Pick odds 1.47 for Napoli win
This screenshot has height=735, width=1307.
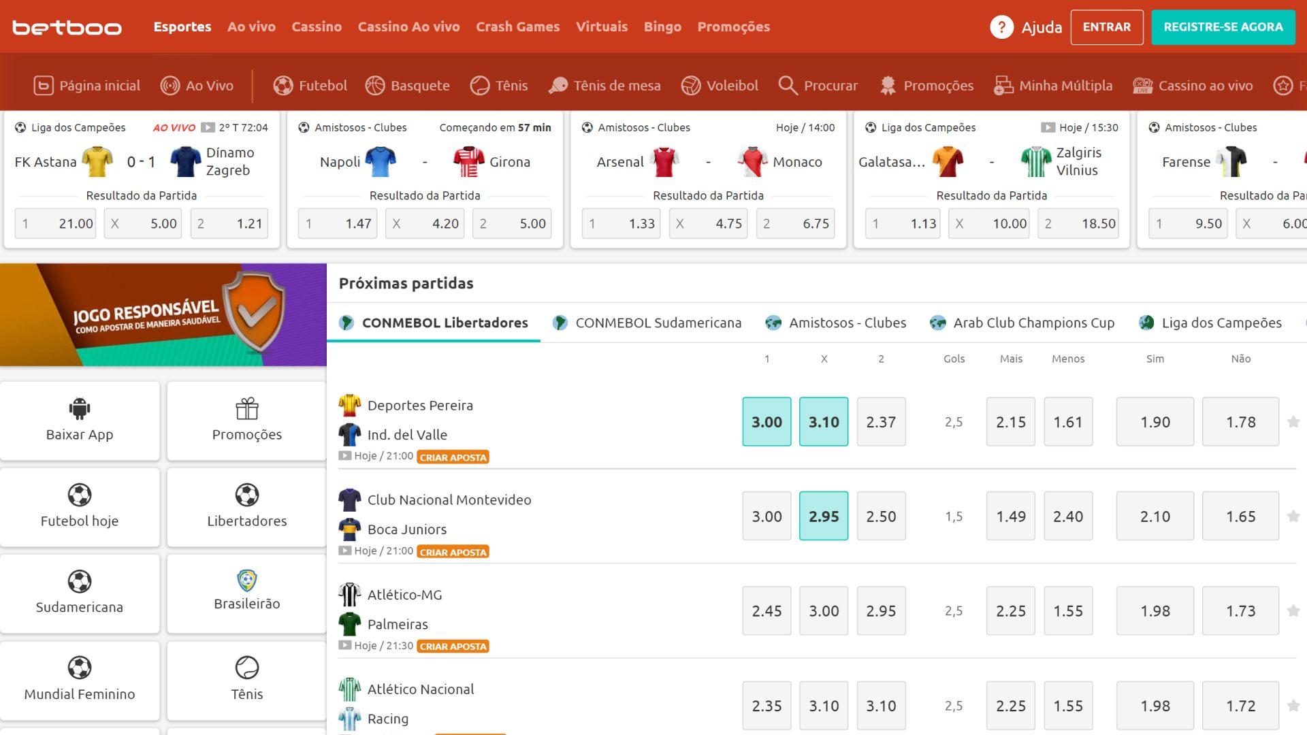[338, 223]
